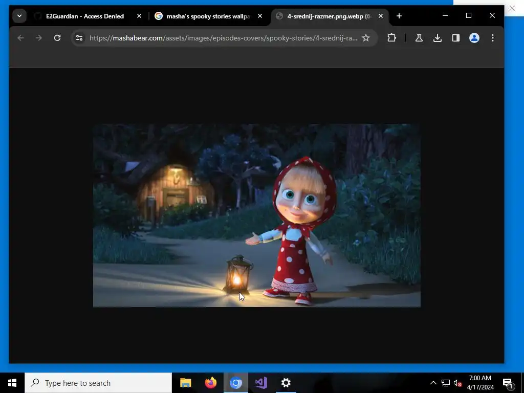Open the Chrome profile avatar
This screenshot has height=393, width=524.
point(474,38)
